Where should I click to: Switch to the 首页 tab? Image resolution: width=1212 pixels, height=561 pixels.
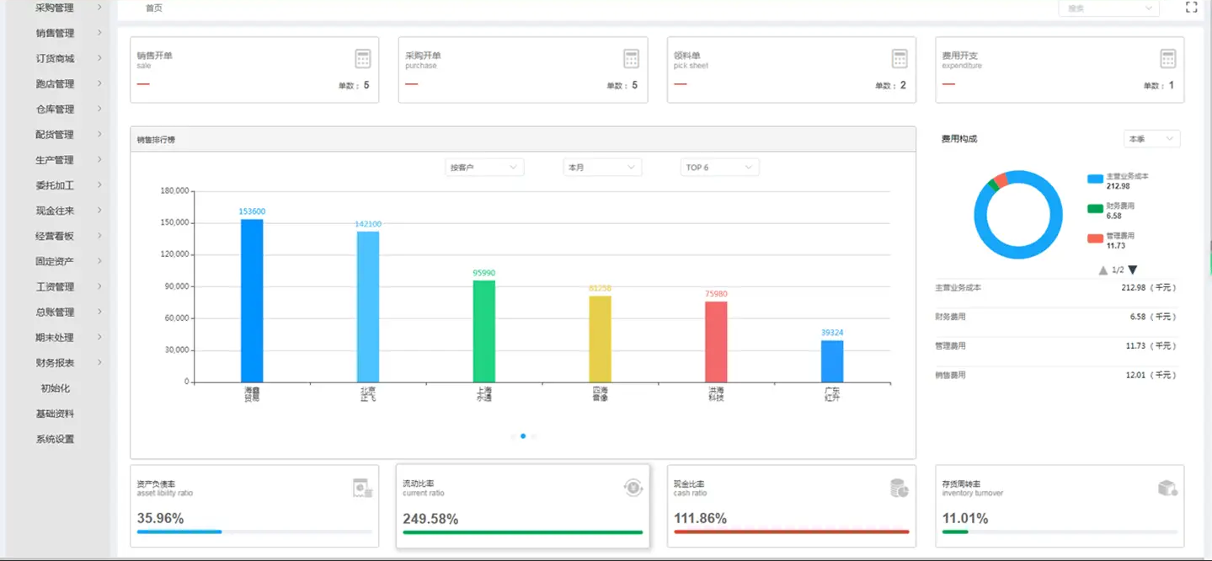[x=153, y=8]
